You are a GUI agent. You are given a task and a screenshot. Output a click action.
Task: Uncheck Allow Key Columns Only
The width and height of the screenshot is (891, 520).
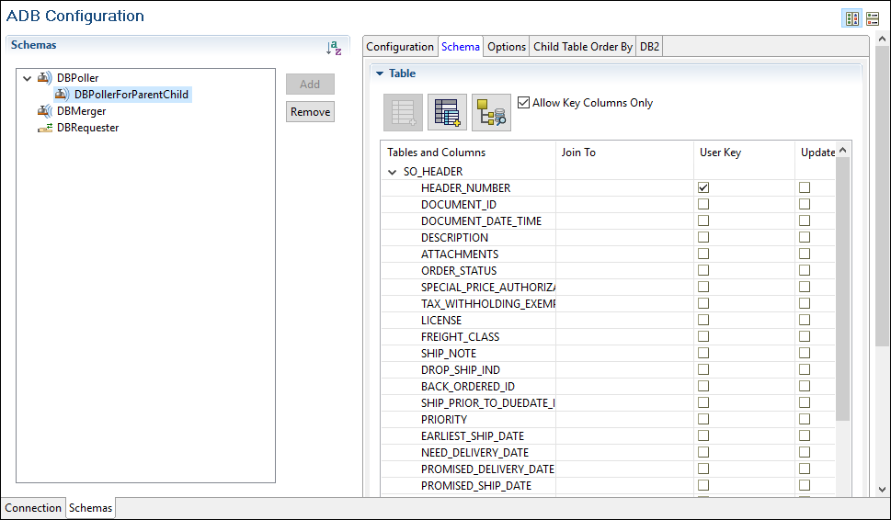[x=524, y=103]
